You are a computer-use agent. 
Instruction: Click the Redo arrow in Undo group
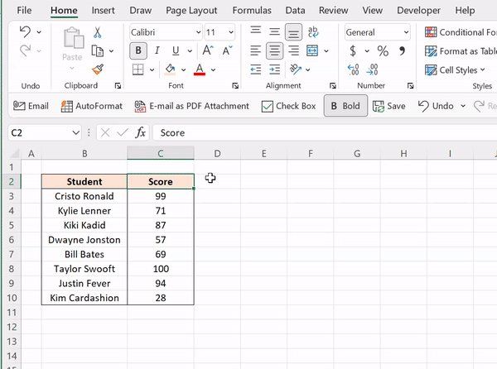[25, 50]
